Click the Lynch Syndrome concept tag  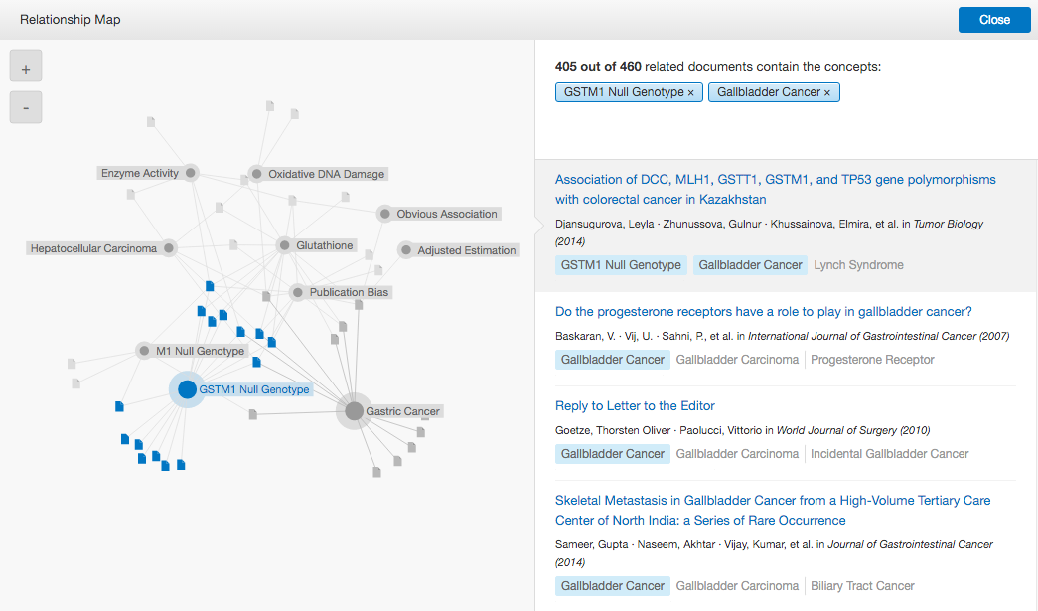pyautogui.click(x=858, y=265)
